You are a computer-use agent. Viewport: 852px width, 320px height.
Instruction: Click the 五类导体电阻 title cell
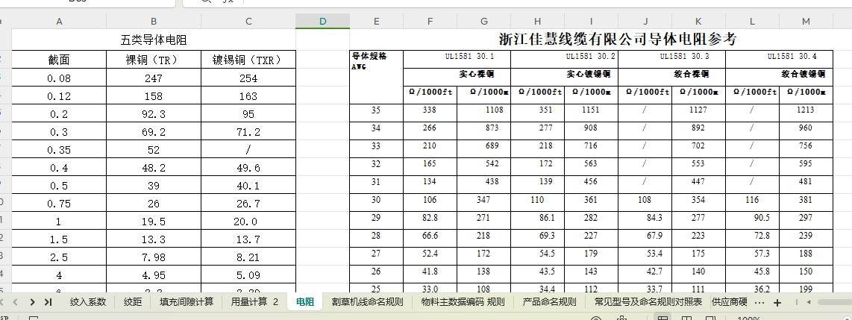[x=154, y=40]
